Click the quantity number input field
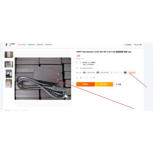 (x=87, y=78)
